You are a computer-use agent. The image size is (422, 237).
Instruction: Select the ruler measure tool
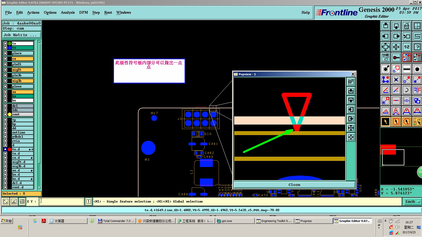pos(406,69)
